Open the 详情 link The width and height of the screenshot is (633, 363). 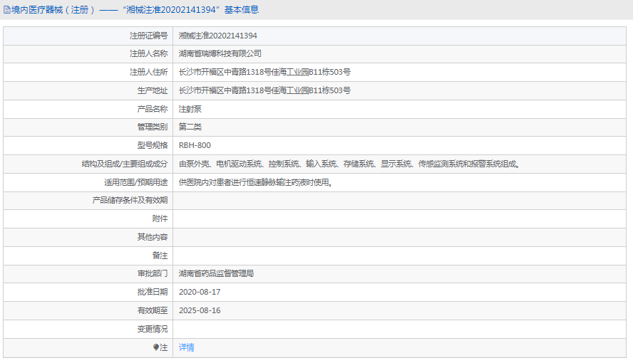point(186,347)
